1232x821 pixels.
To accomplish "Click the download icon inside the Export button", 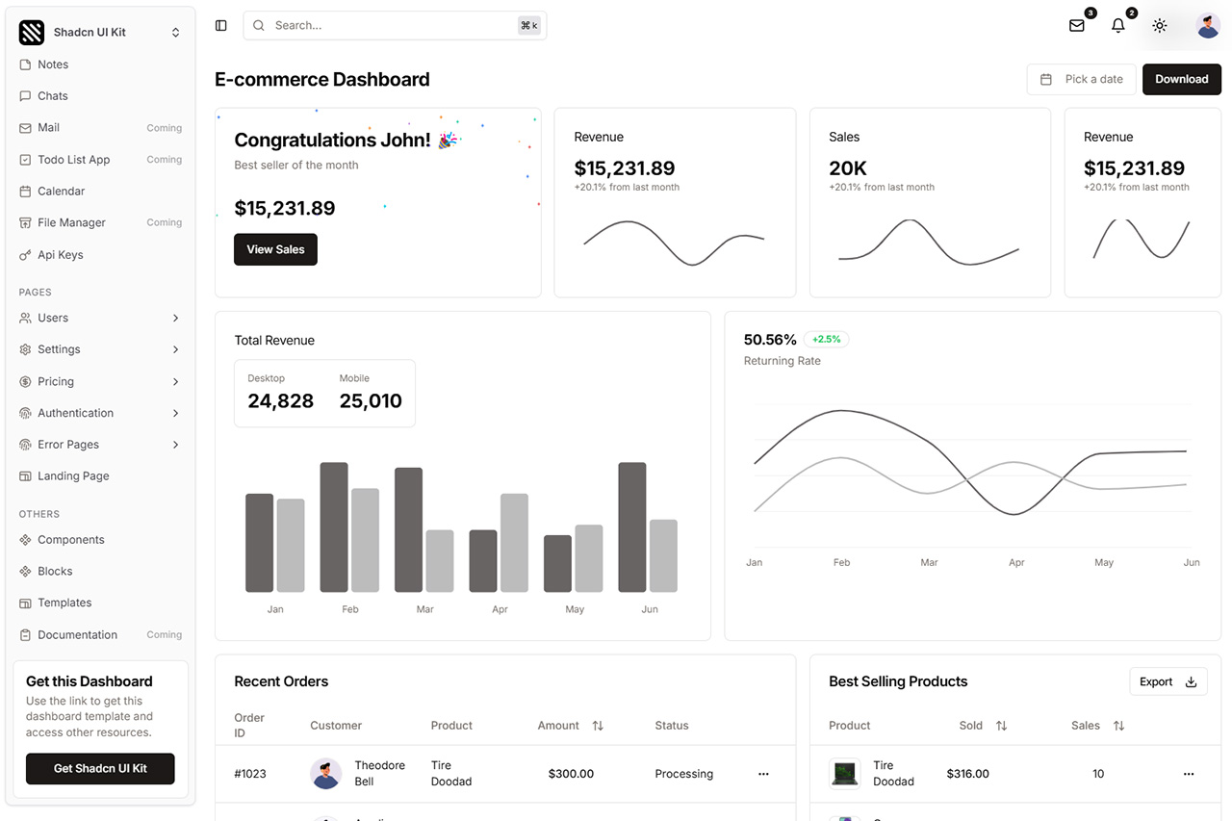I will (1193, 680).
